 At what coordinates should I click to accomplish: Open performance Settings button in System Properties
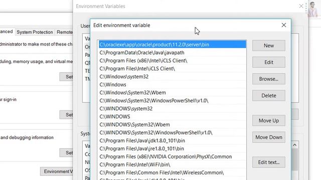66,76
